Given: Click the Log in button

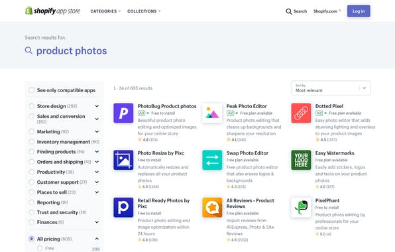Looking at the screenshot, I should [x=359, y=11].
